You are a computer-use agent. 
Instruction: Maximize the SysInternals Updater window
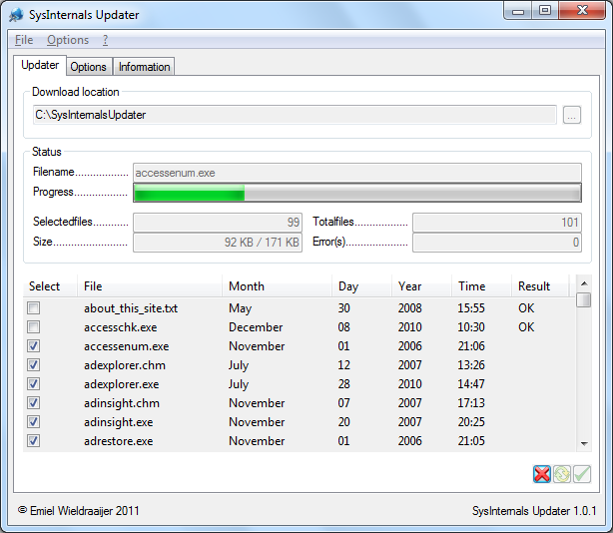[545, 11]
